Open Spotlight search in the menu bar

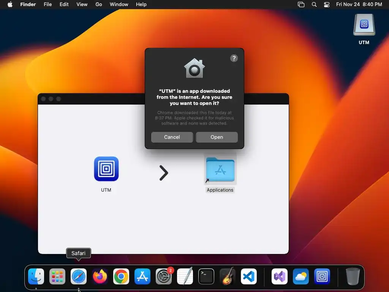pyautogui.click(x=314, y=5)
